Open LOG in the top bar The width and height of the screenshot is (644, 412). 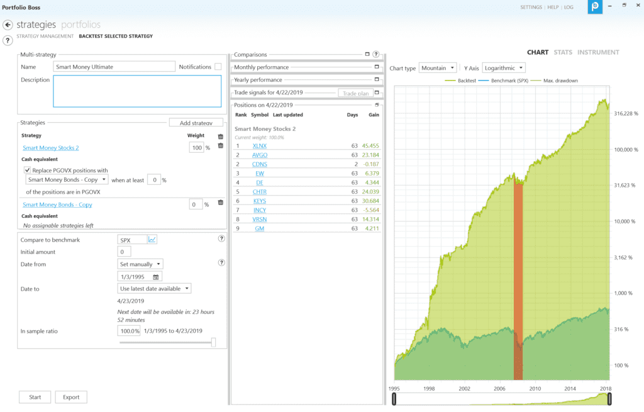click(569, 7)
